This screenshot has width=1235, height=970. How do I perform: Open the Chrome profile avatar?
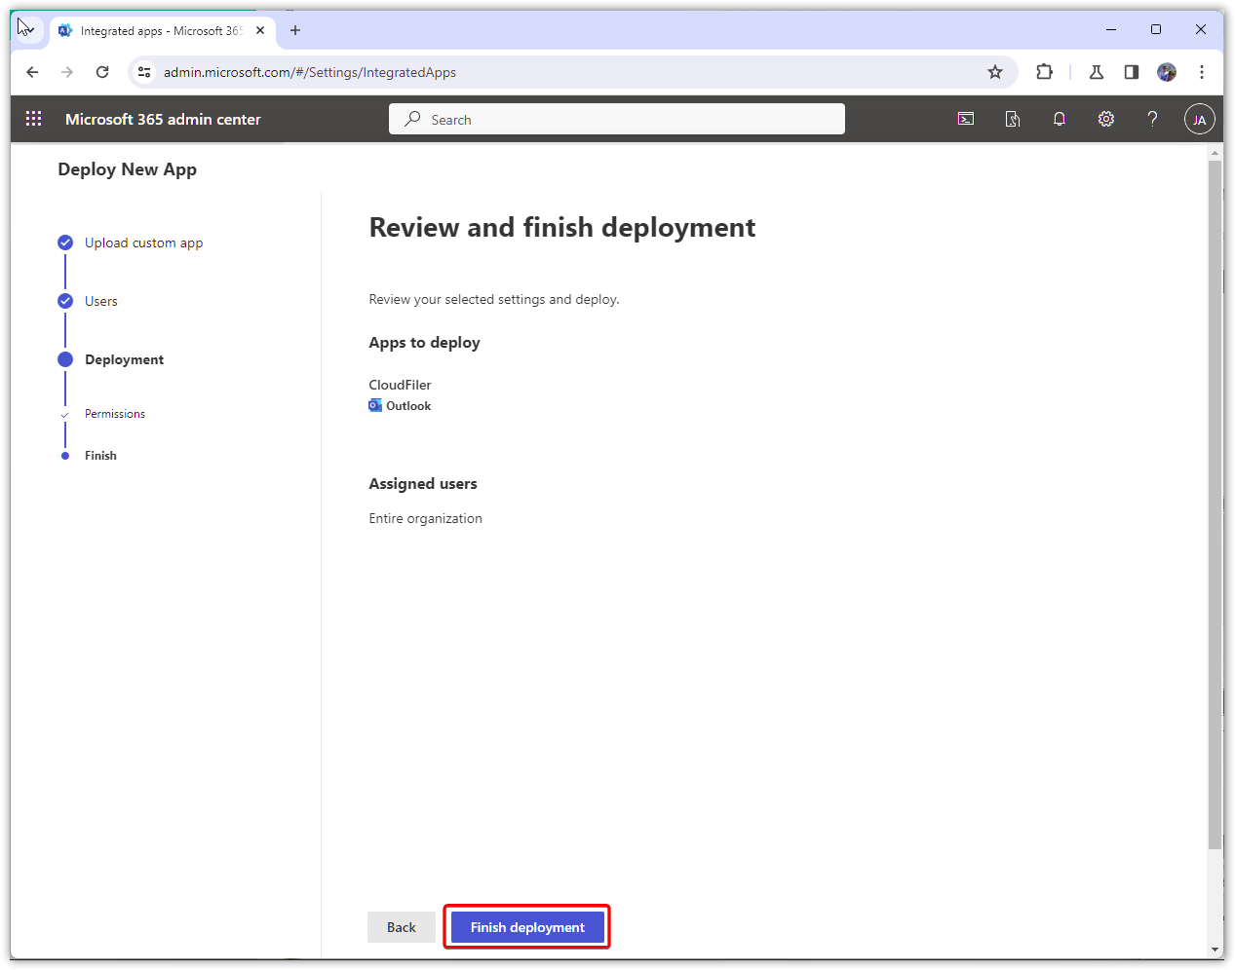tap(1167, 72)
